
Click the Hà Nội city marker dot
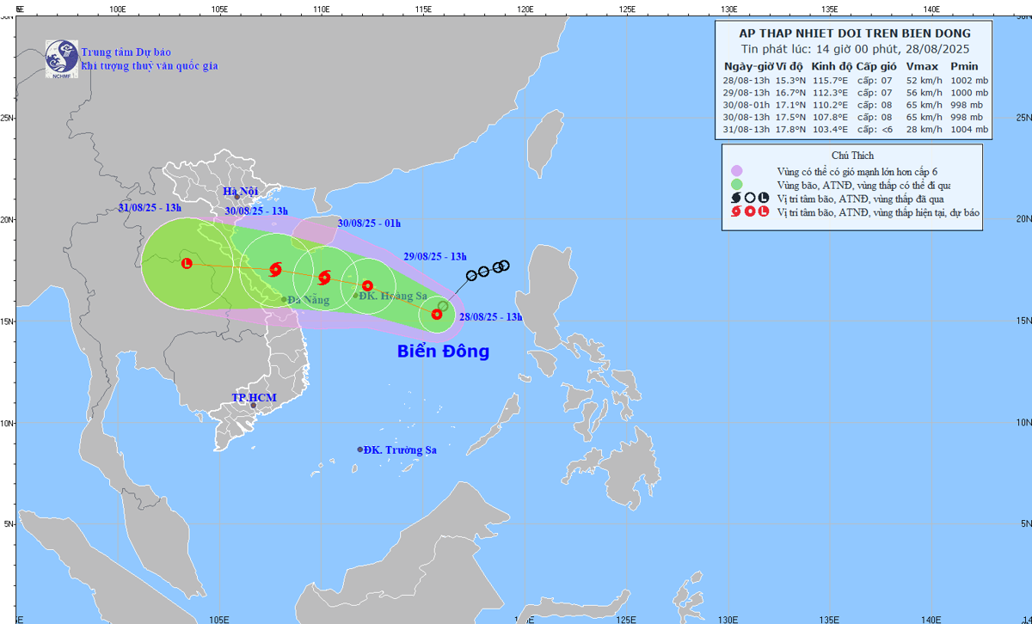click(237, 197)
